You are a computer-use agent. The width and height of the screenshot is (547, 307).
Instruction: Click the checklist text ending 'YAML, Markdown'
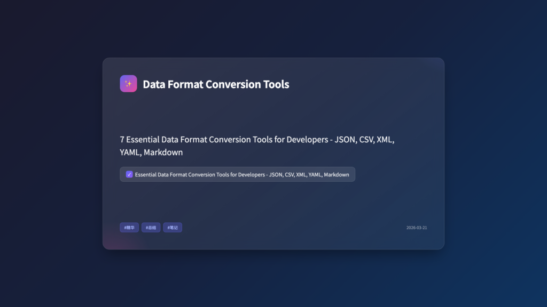point(242,175)
